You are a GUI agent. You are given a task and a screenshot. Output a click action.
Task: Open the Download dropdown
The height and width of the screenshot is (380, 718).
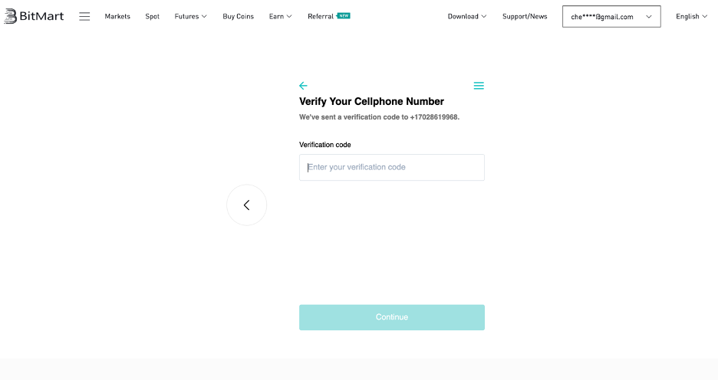point(467,16)
